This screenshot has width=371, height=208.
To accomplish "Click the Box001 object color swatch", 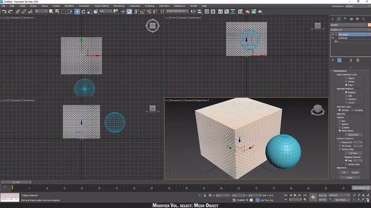I will click(x=369, y=25).
